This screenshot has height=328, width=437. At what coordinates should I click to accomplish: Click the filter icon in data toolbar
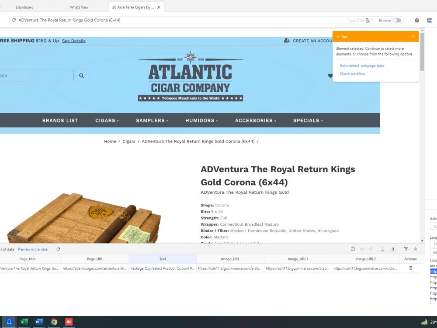tap(406, 249)
